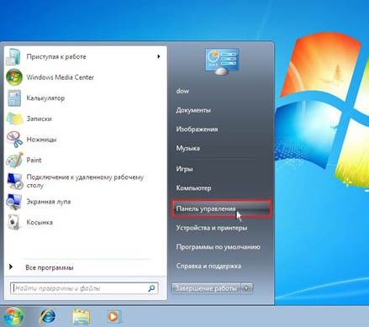Select Панель управления menu item
Viewport: 369px width, 327px height.
221,208
